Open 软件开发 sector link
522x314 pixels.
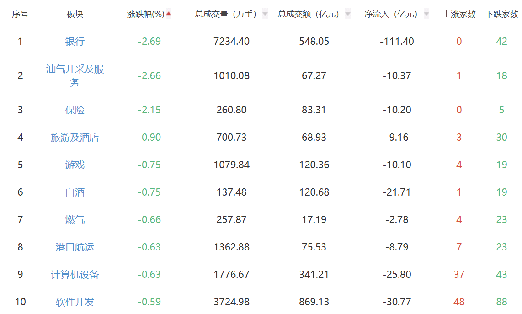pos(75,302)
